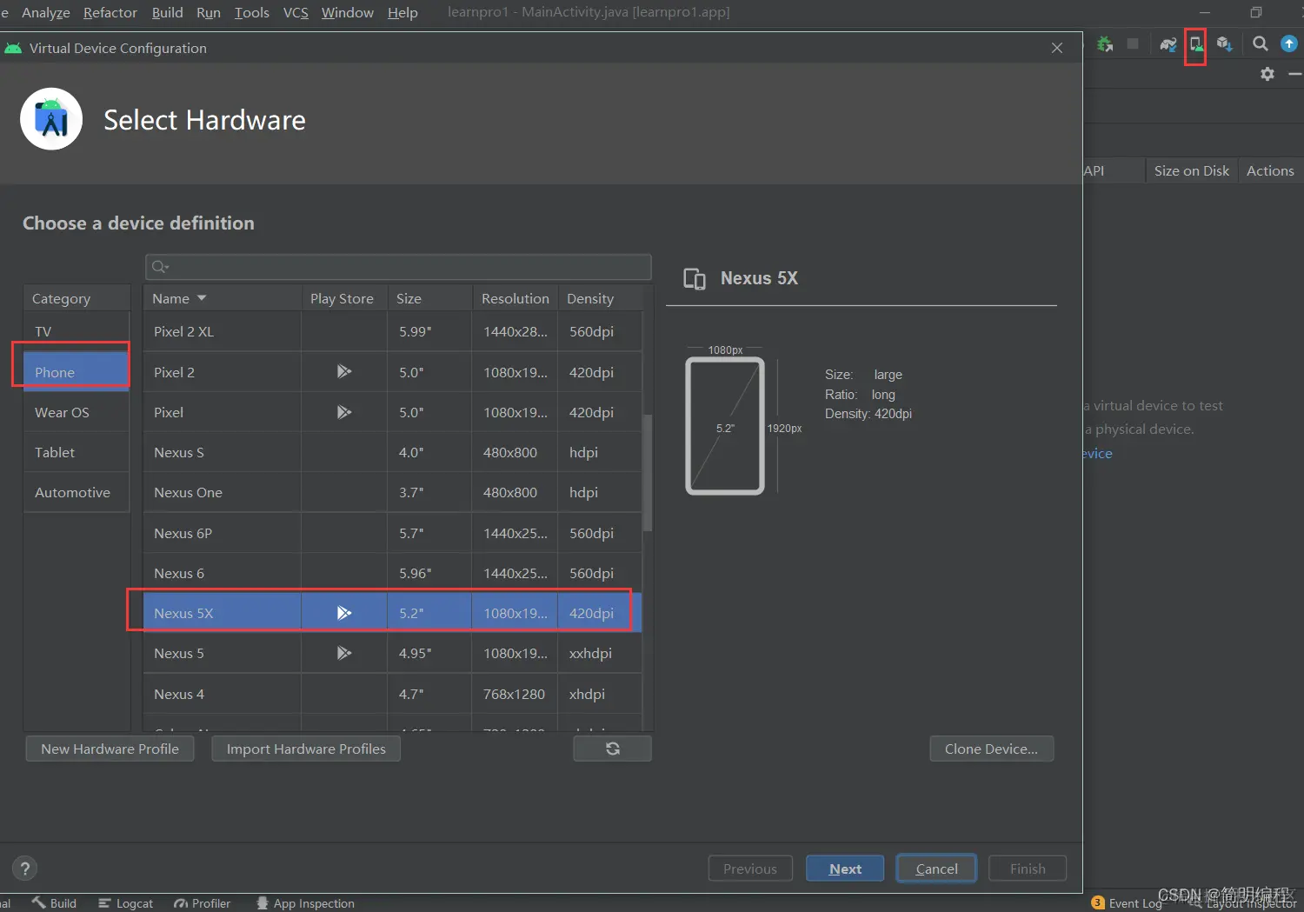Open SDK Manager cube icon
The image size is (1304, 912).
point(1225,44)
